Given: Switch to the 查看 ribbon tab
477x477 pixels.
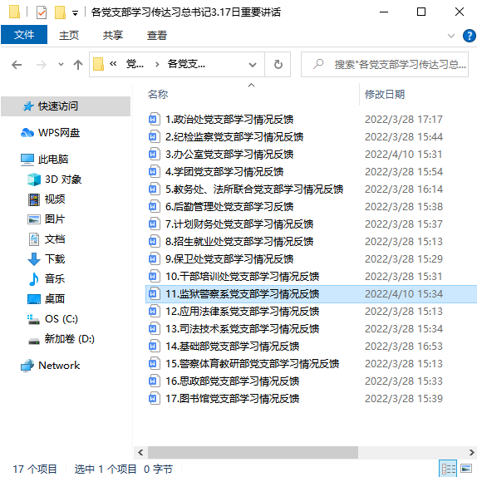Looking at the screenshot, I should [x=157, y=35].
